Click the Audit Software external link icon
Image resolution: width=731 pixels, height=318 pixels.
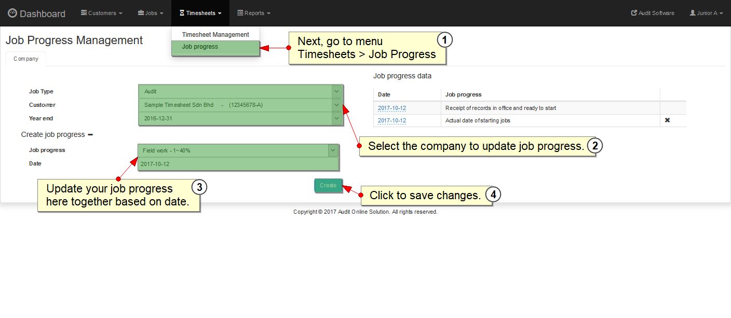(634, 13)
